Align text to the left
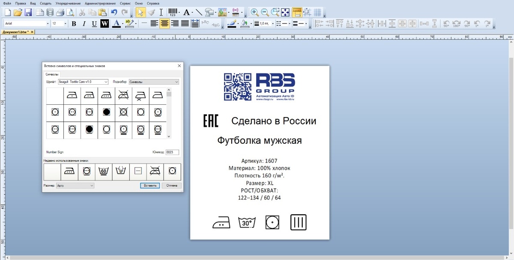This screenshot has width=514, height=260. (x=155, y=24)
